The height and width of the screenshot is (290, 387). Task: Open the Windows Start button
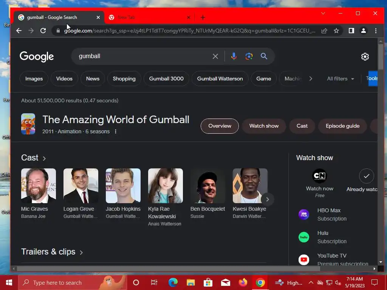click(9, 282)
